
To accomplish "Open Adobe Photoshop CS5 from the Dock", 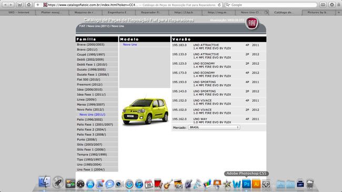I will (x=246, y=184).
